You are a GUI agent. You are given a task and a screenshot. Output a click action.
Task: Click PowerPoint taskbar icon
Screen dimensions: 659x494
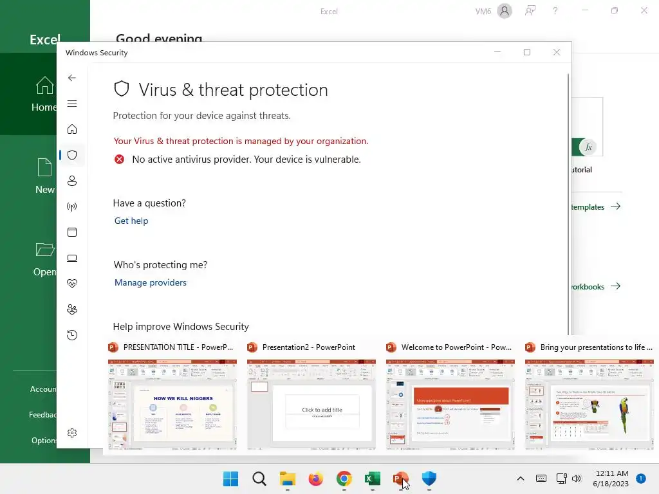click(x=400, y=479)
